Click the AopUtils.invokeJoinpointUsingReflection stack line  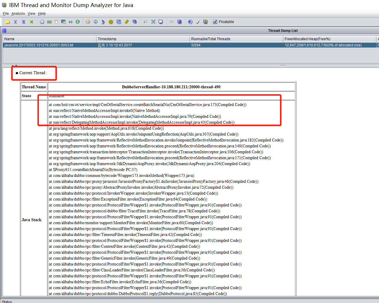coord(144,134)
